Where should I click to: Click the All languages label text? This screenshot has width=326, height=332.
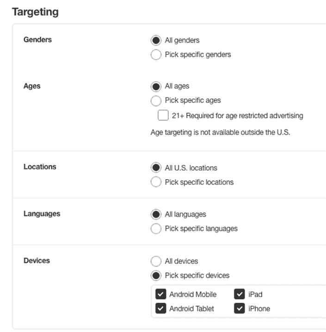tap(185, 215)
